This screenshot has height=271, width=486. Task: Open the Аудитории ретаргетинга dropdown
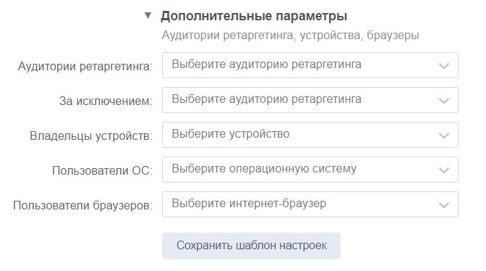coord(310,65)
